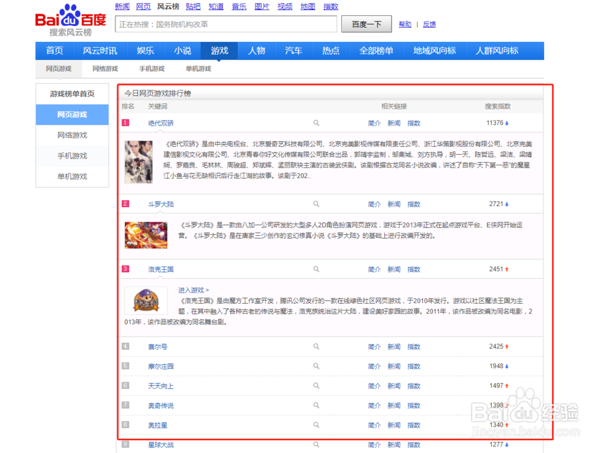Click the 斗罗大陆 game poster thumbnail
This screenshot has width=614, height=453.
click(146, 234)
